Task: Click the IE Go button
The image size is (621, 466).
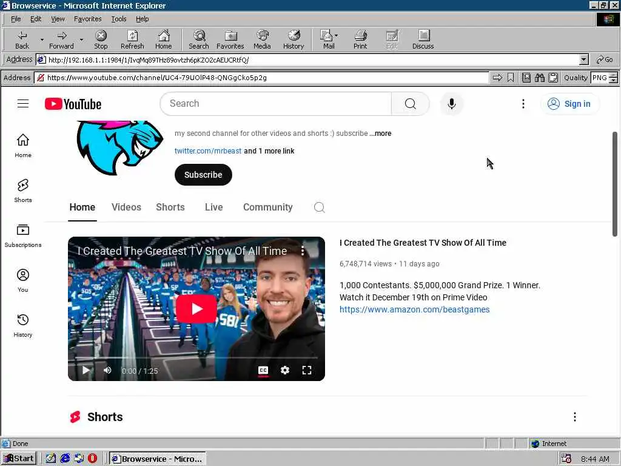Action: click(x=605, y=60)
